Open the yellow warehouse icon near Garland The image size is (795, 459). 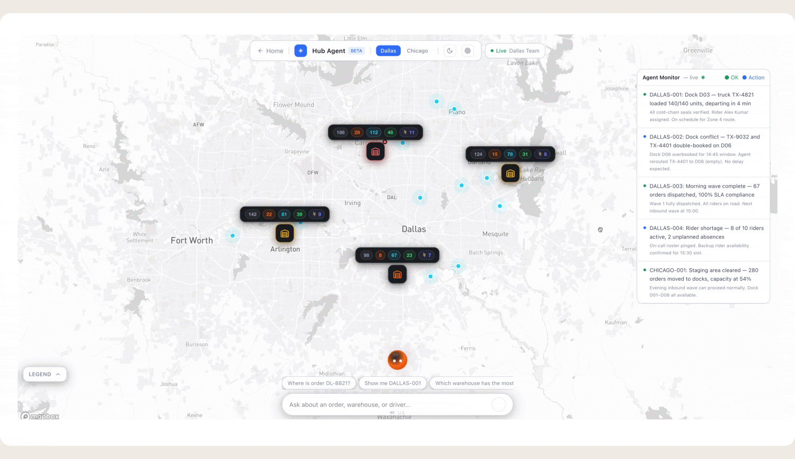[510, 173]
